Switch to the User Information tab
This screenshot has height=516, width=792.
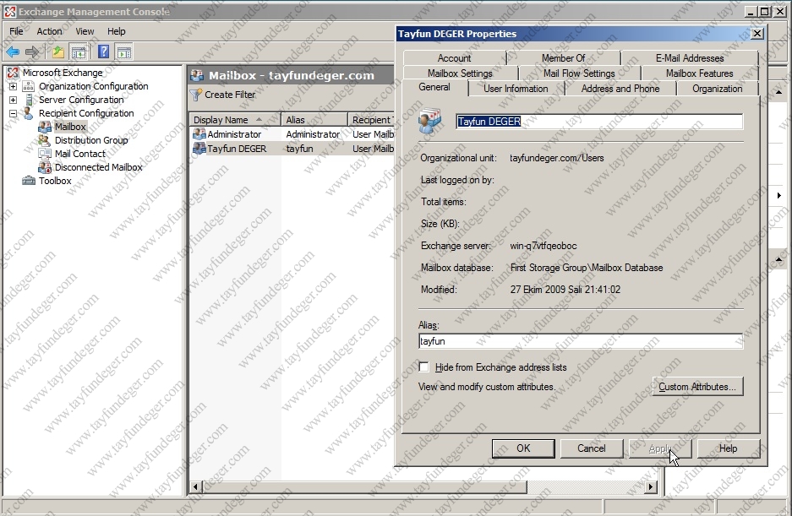click(516, 89)
